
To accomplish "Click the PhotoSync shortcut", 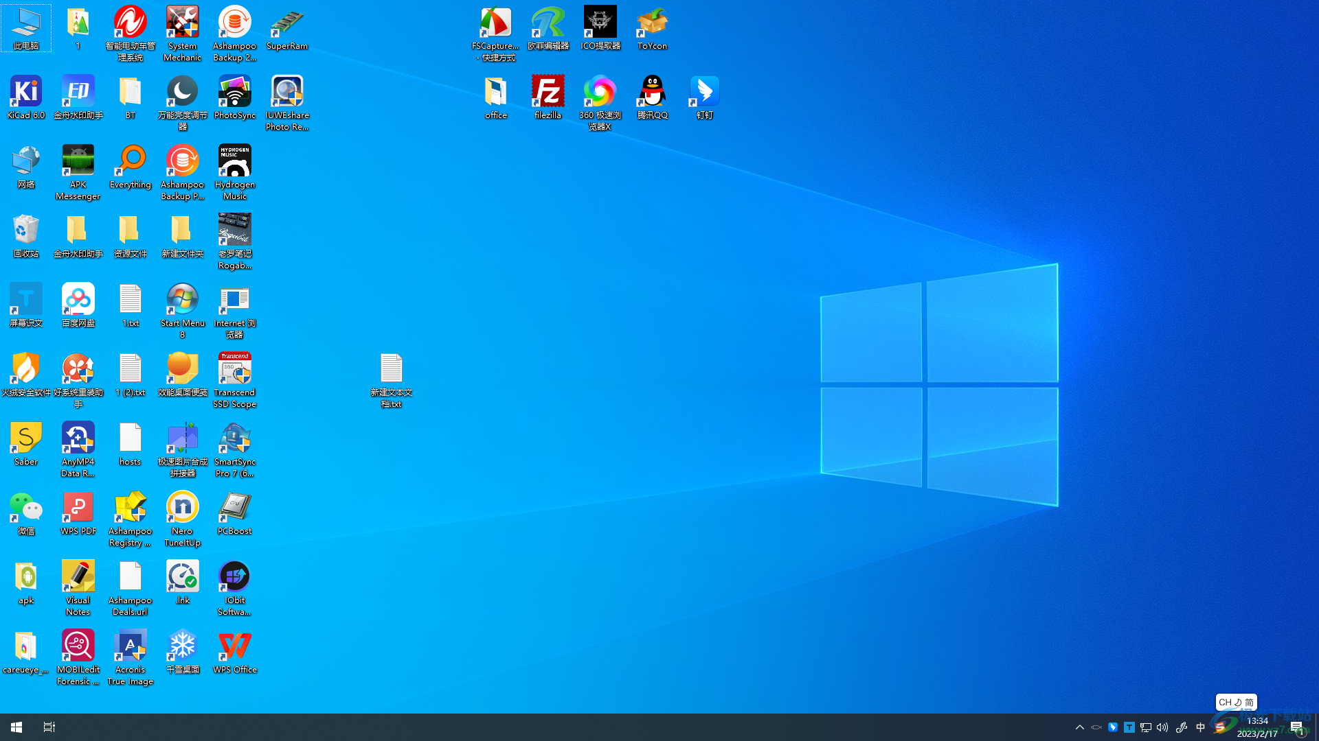I will click(235, 97).
